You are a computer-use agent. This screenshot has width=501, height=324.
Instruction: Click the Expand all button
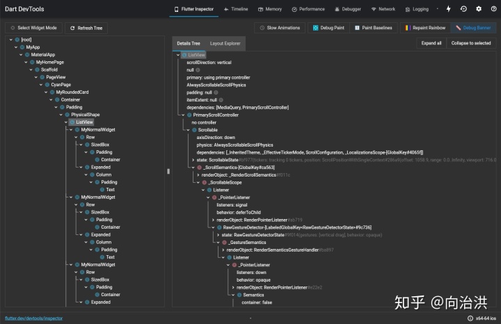click(x=431, y=43)
